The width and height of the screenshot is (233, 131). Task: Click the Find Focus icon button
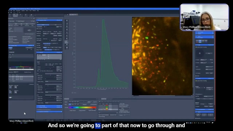coord(11,25)
